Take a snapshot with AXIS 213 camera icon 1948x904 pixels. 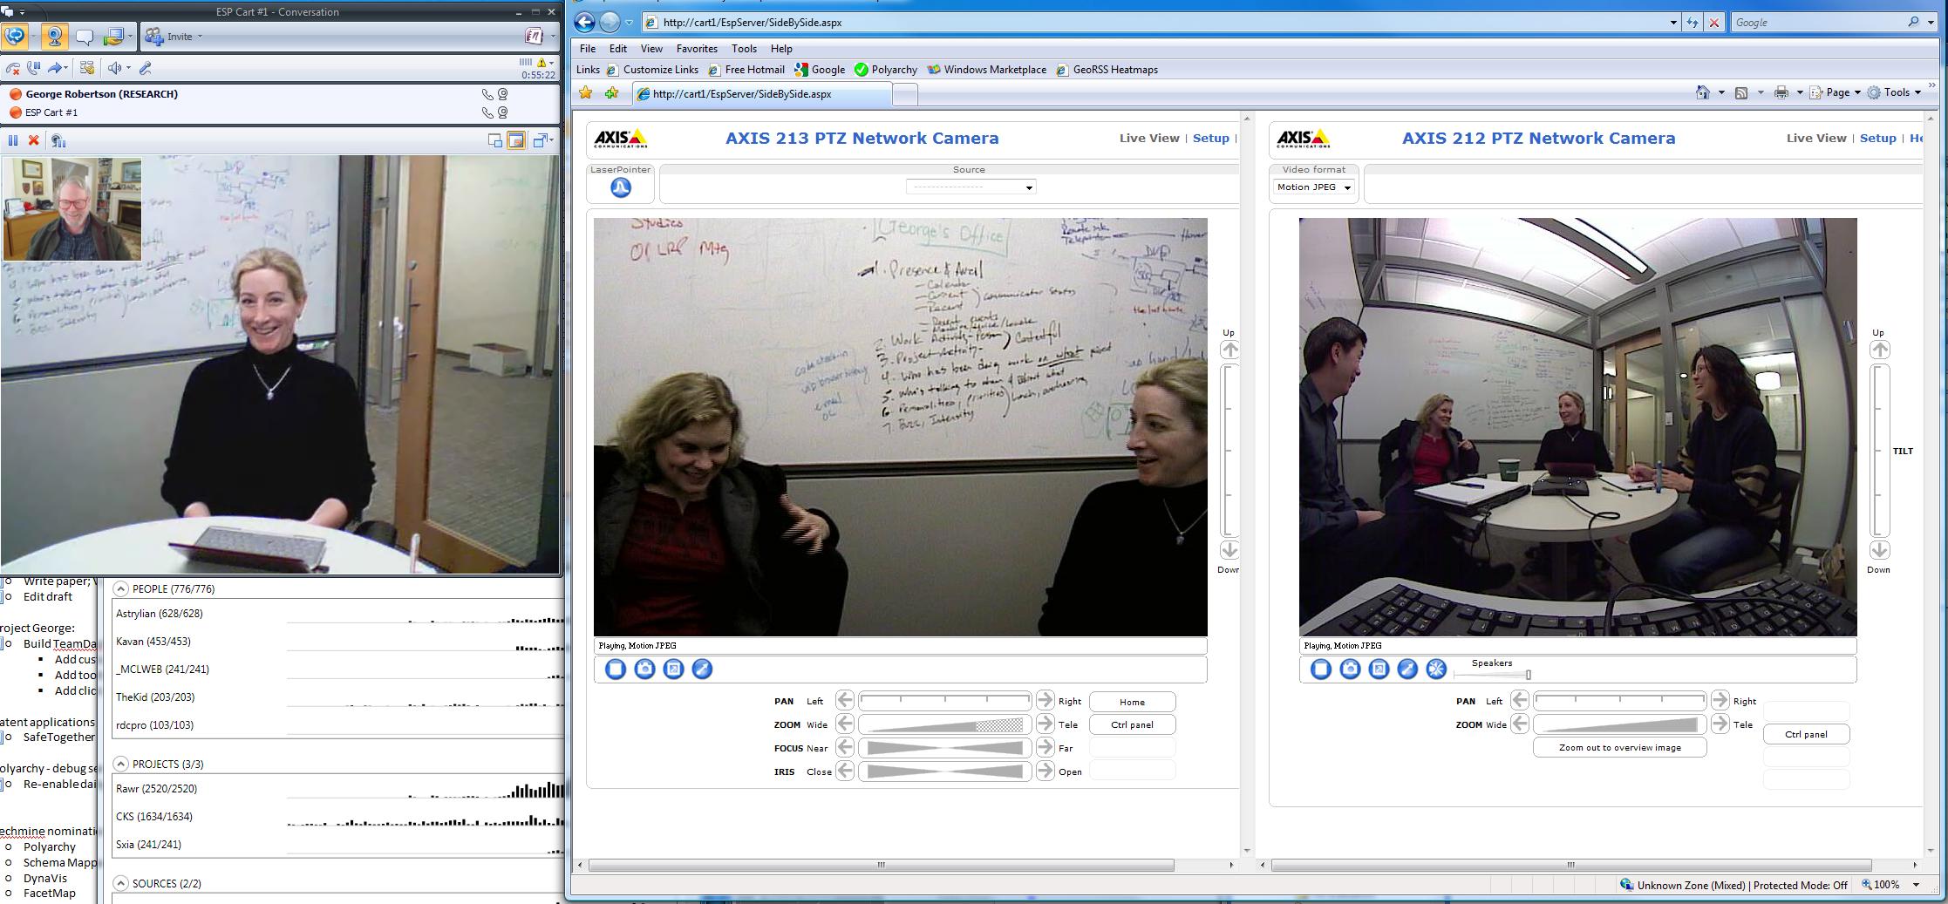pyautogui.click(x=644, y=669)
